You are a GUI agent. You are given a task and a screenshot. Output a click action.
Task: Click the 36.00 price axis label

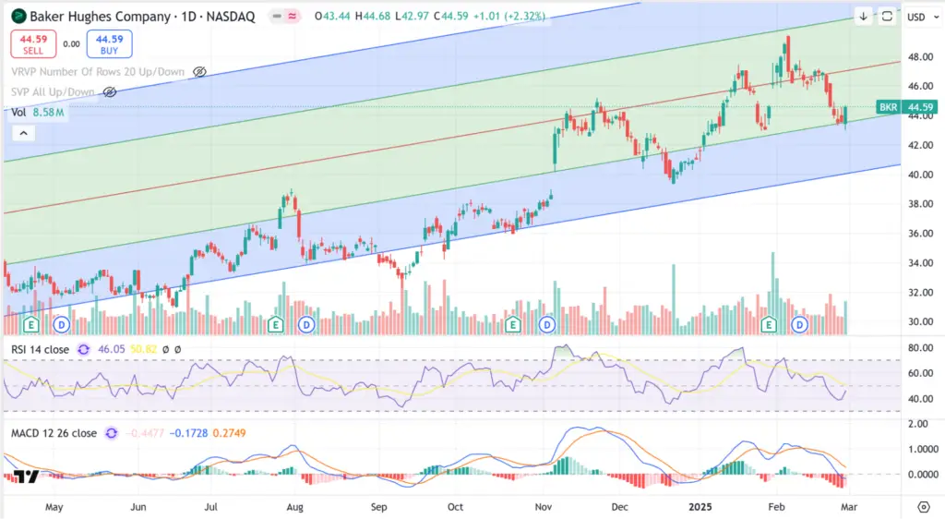(x=920, y=234)
